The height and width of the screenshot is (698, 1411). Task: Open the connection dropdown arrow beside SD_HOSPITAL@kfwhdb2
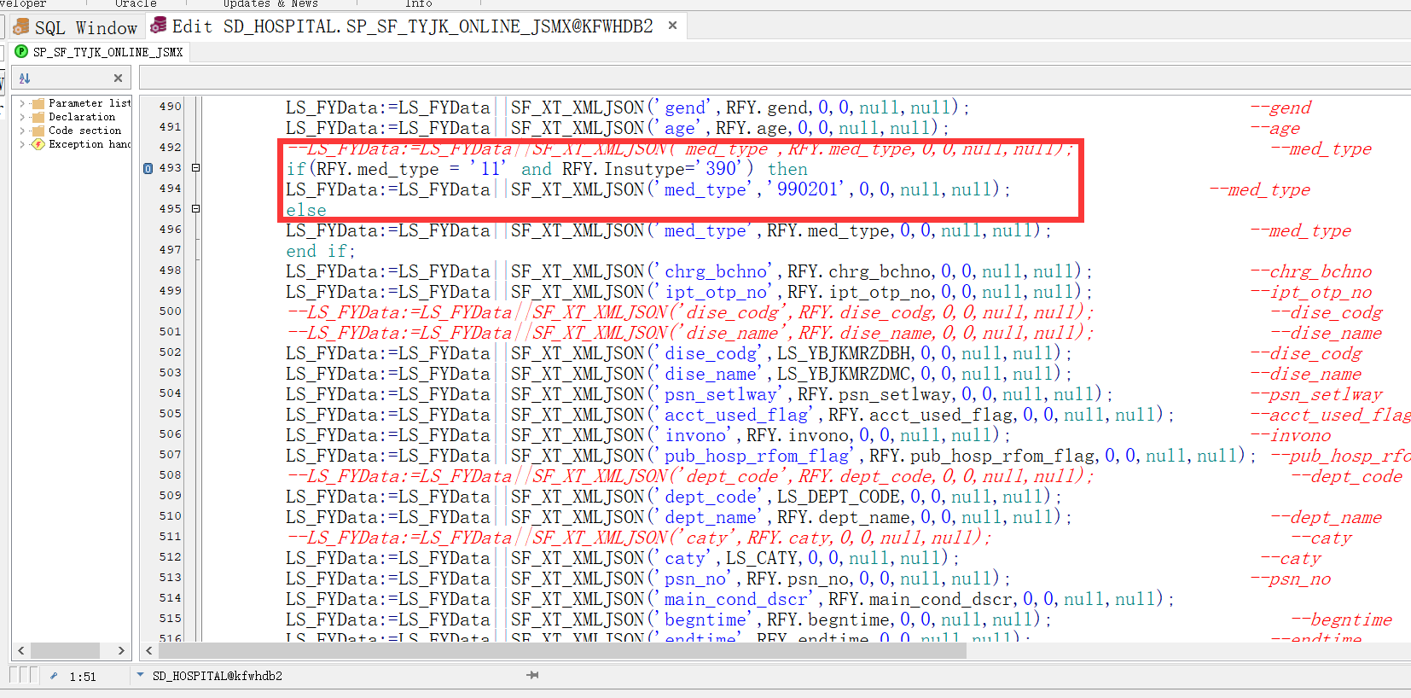point(140,675)
